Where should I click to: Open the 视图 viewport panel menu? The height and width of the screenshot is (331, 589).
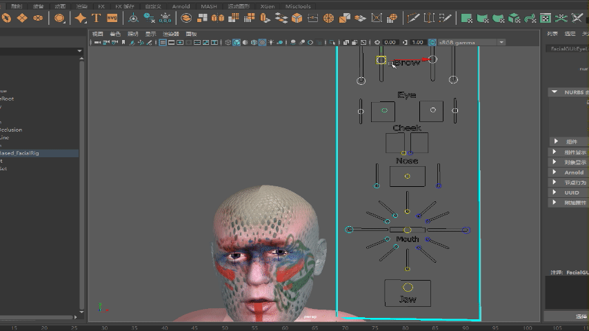coord(97,34)
